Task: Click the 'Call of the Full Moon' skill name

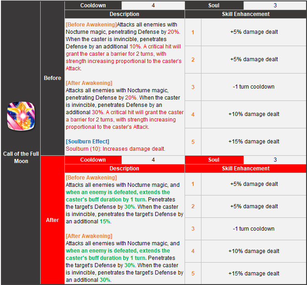Action: coord(21,158)
